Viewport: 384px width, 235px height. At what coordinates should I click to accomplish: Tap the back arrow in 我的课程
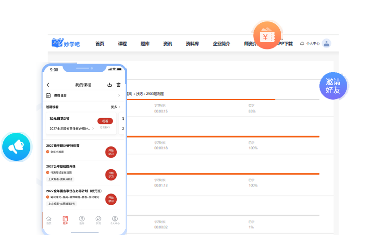(x=48, y=85)
